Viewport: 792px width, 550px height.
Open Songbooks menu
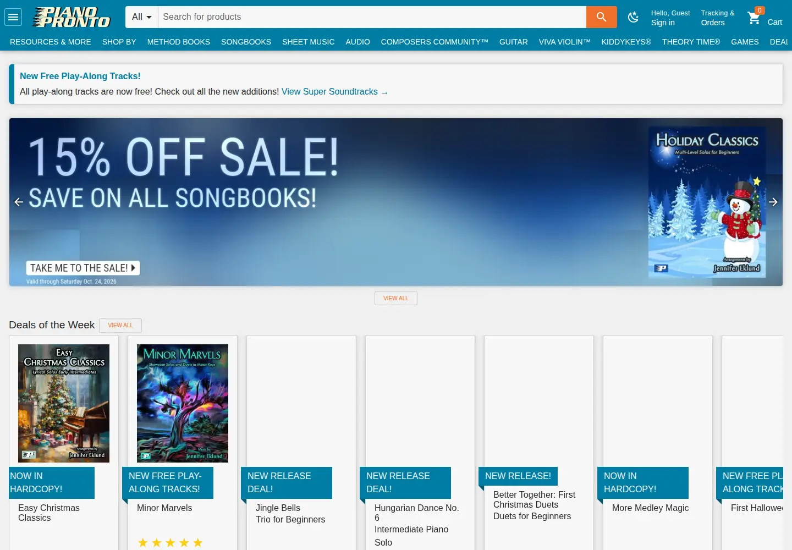pyautogui.click(x=246, y=42)
